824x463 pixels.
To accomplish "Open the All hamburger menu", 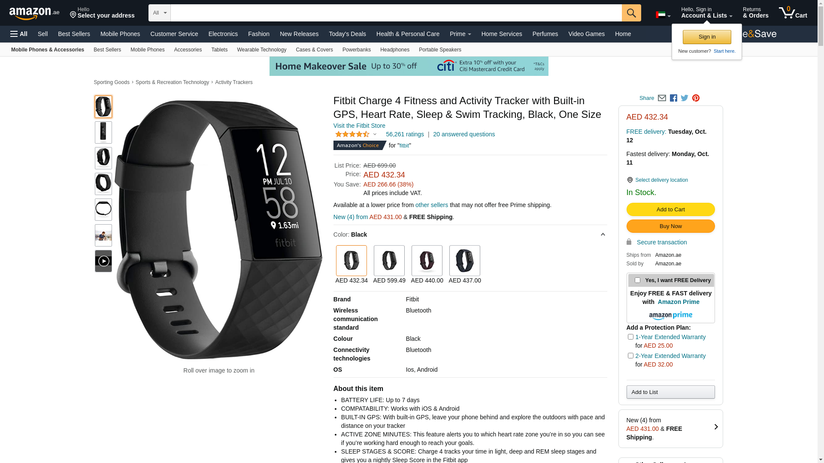I will (19, 34).
